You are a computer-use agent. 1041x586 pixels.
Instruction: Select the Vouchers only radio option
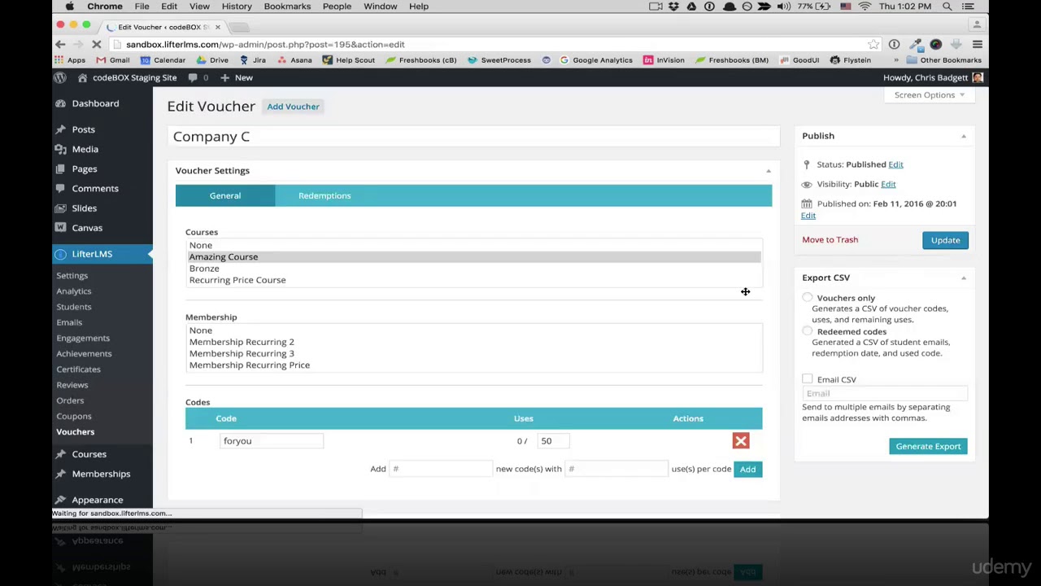(807, 298)
